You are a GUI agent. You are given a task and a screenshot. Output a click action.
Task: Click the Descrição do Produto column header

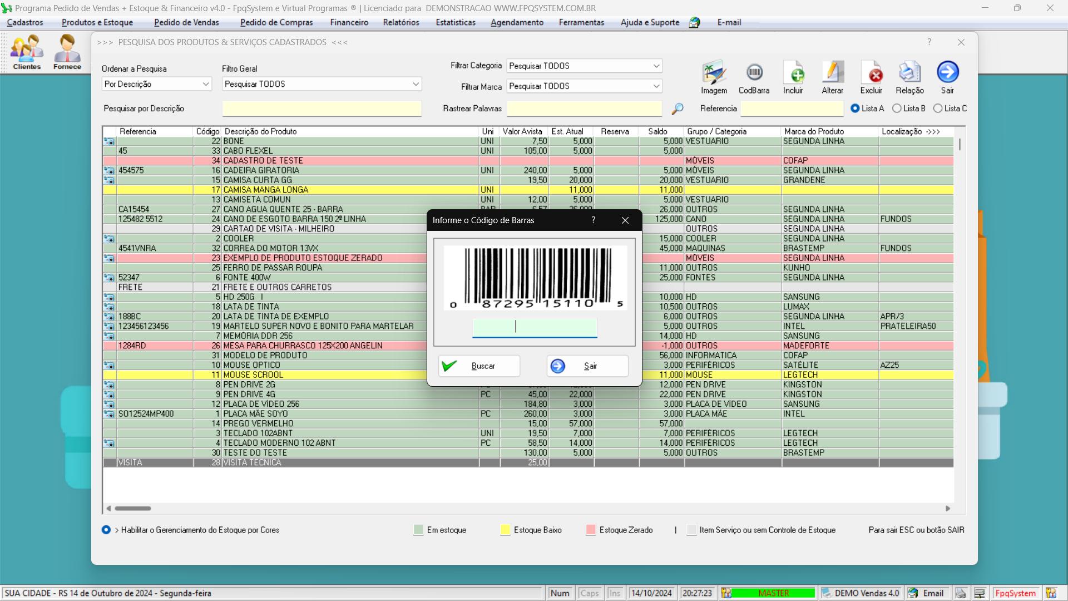coord(350,131)
